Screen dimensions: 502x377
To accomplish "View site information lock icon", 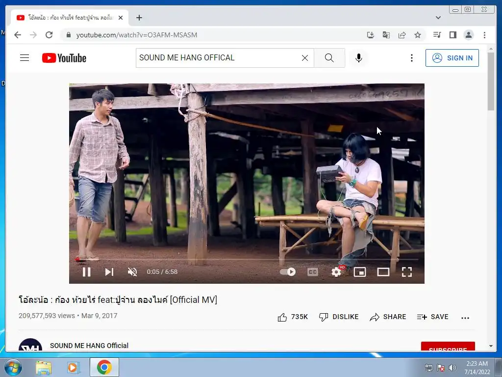I will pos(68,35).
